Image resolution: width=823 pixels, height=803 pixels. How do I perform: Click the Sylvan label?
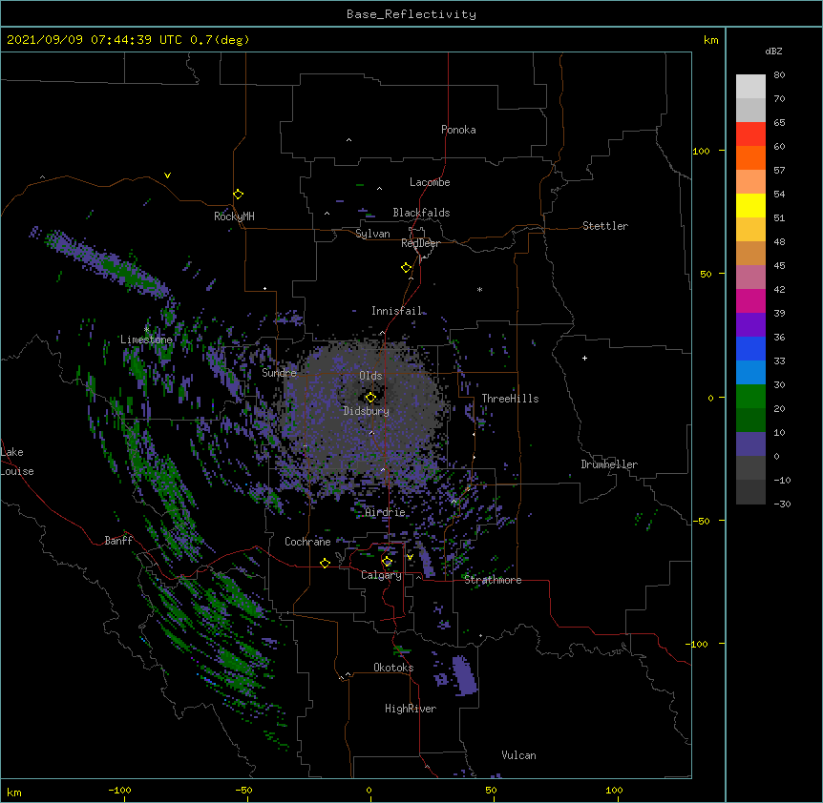point(372,234)
